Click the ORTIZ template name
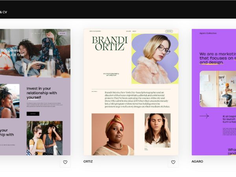 pyautogui.click(x=88, y=161)
